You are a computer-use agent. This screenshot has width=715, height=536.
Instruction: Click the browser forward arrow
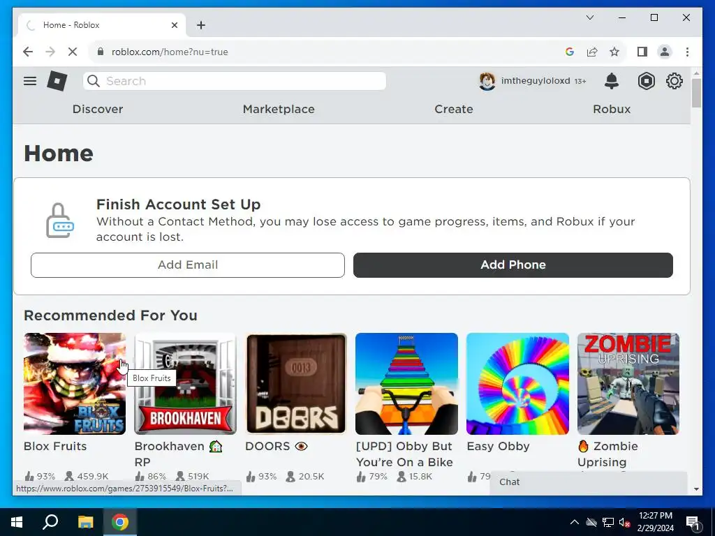50,52
